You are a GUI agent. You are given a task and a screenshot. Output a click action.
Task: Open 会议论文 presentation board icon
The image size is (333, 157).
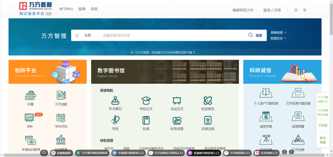tap(177, 101)
